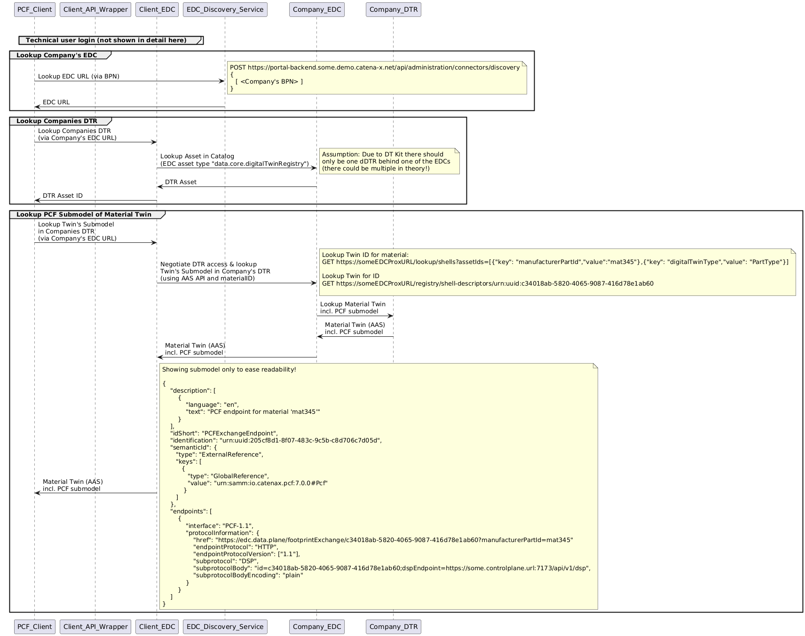Click the "Technical user login" group label

(x=106, y=40)
